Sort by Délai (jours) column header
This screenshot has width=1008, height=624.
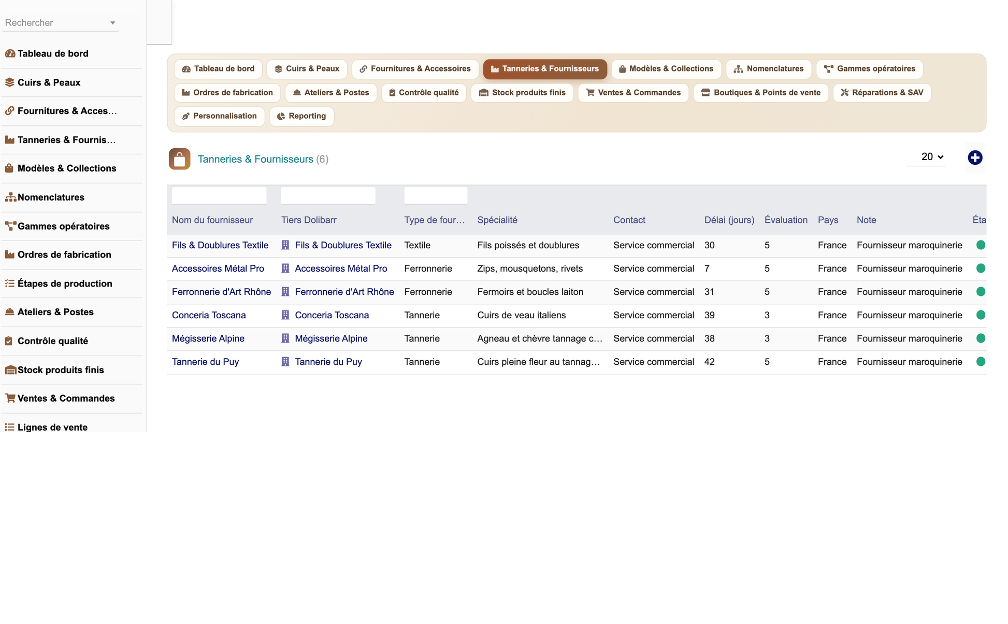[729, 220]
